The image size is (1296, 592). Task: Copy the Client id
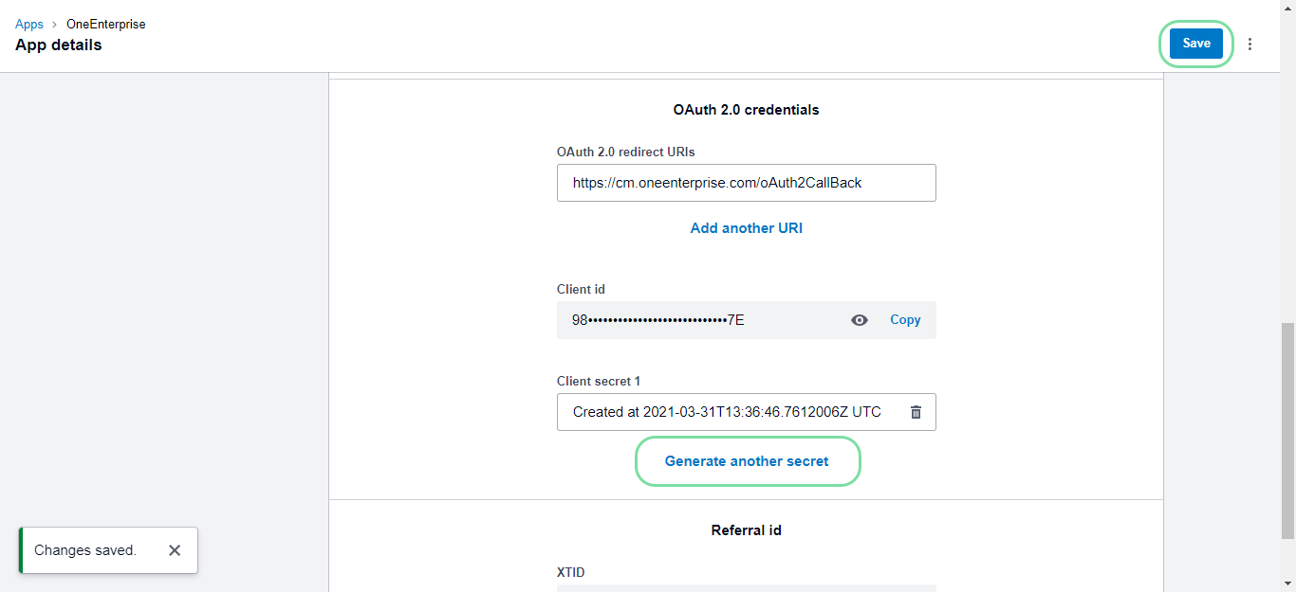905,320
